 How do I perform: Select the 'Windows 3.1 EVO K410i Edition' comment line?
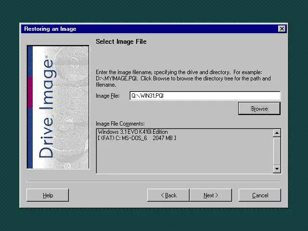pyautogui.click(x=133, y=132)
